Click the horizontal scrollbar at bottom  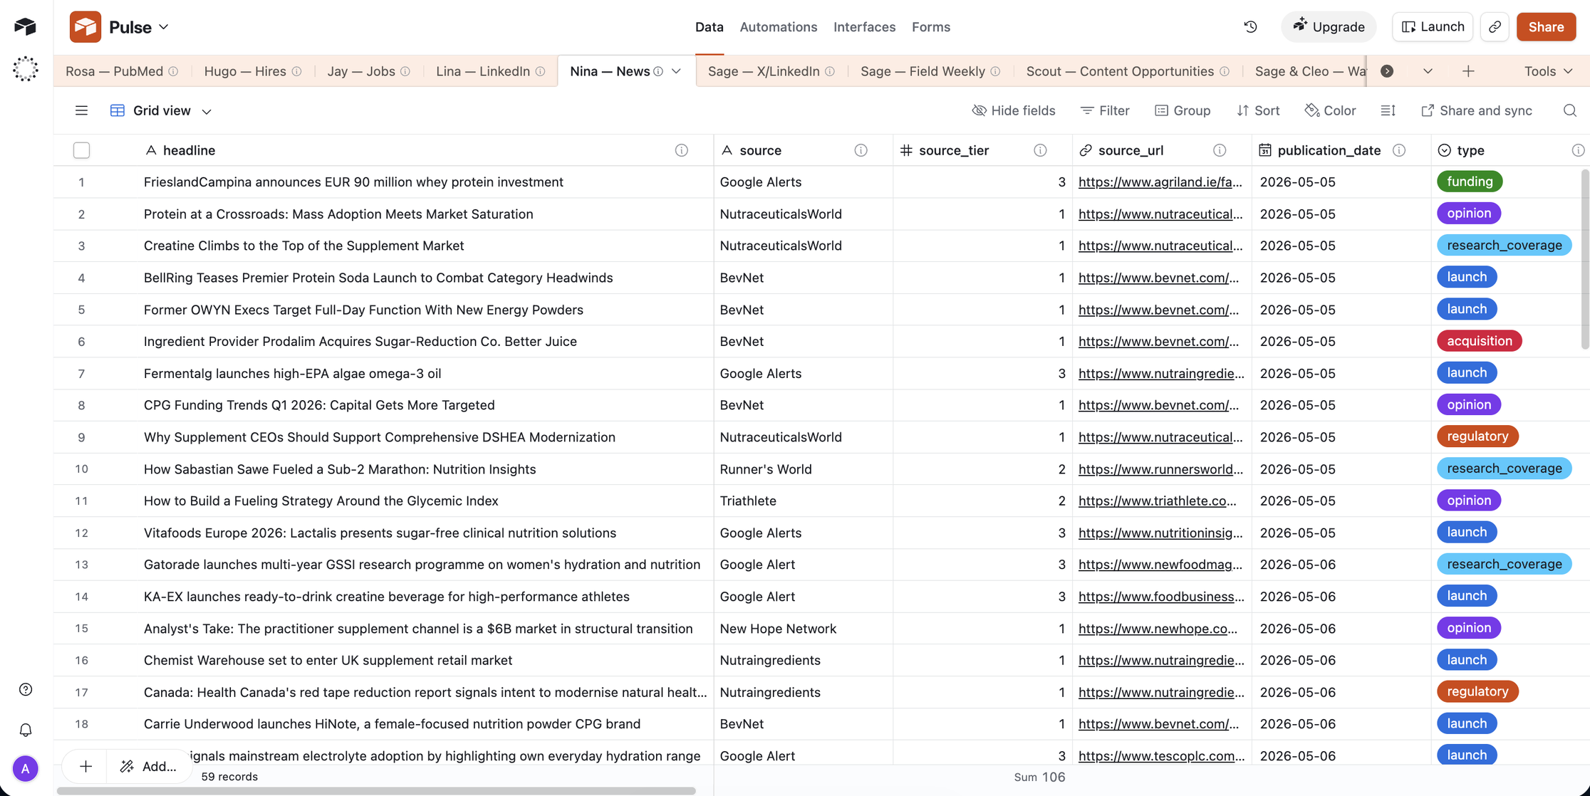pyautogui.click(x=376, y=791)
